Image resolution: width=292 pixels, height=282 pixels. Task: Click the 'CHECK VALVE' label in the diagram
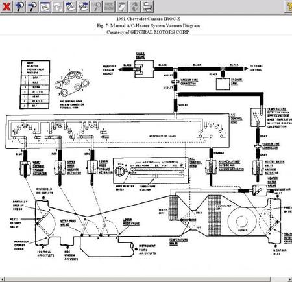[x=140, y=55]
